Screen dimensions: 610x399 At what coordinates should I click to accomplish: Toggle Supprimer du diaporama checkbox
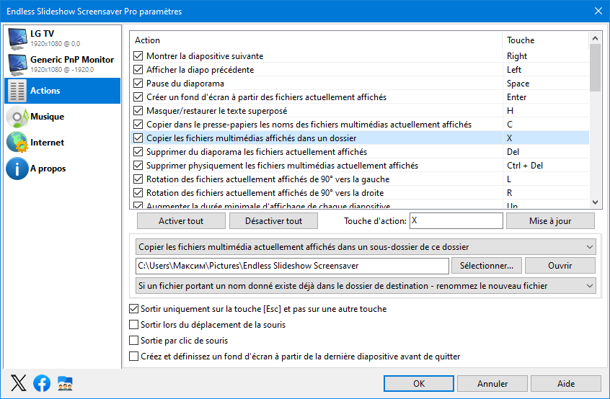pos(138,151)
